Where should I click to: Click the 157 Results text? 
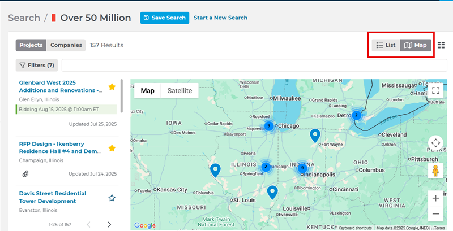tap(106, 45)
